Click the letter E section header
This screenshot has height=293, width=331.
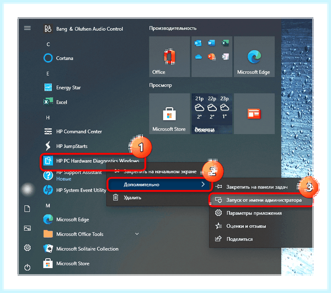click(48, 74)
